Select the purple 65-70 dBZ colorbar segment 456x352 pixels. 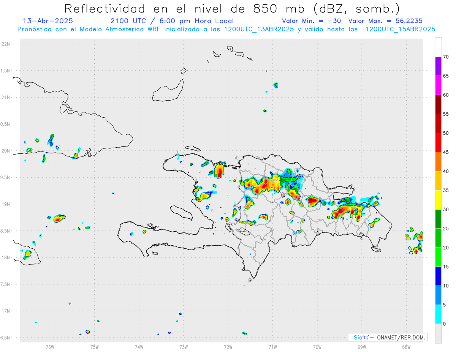pos(438,66)
